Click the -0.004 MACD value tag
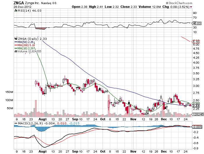The width and height of the screenshot is (204, 154). (x=197, y=127)
